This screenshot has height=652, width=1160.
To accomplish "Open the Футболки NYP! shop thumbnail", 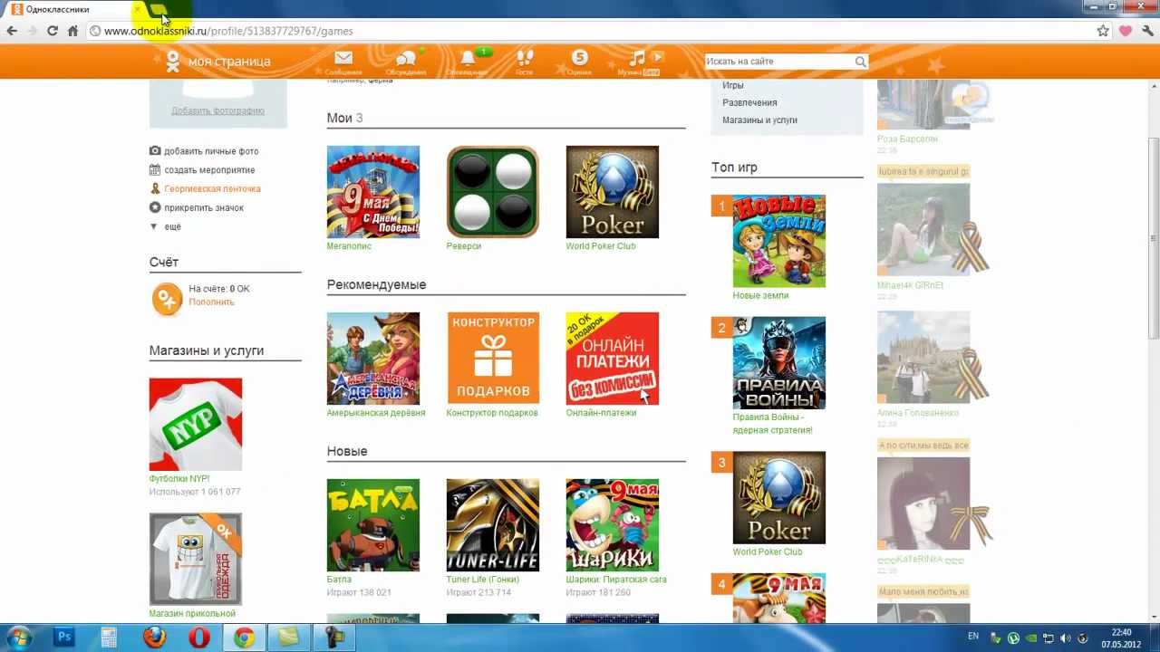I will 196,425.
